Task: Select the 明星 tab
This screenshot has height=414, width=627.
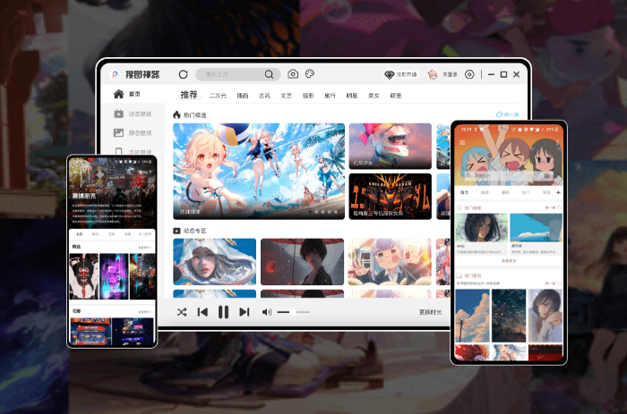Action: coord(352,96)
